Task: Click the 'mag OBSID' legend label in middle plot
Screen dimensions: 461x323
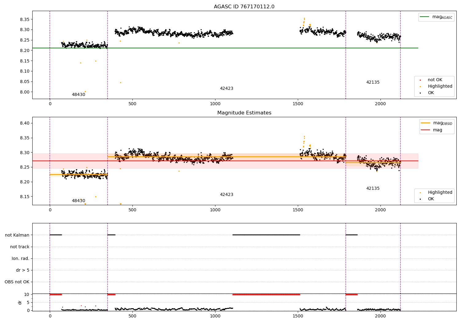Action: click(x=443, y=123)
